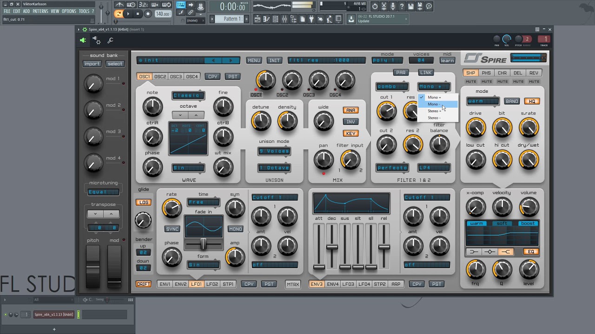Toggle the DRIFT button
Image resolution: width=595 pixels, height=334 pixels.
pyautogui.click(x=143, y=284)
